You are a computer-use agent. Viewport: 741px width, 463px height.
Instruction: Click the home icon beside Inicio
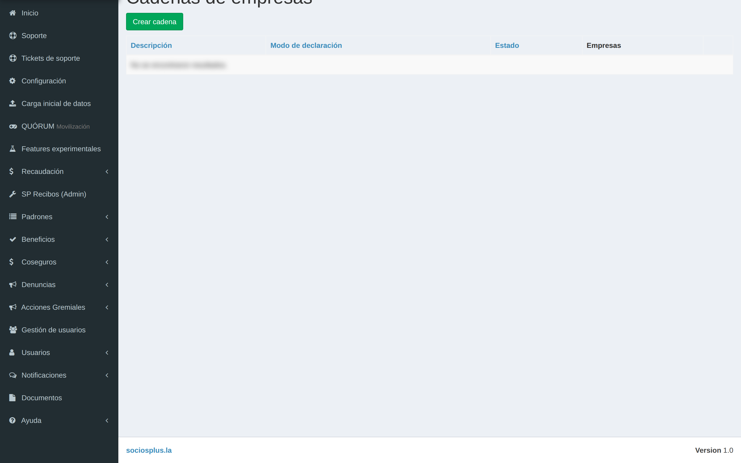(x=13, y=13)
